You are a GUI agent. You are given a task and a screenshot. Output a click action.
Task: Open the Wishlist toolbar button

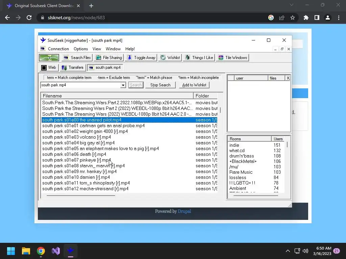(x=170, y=58)
